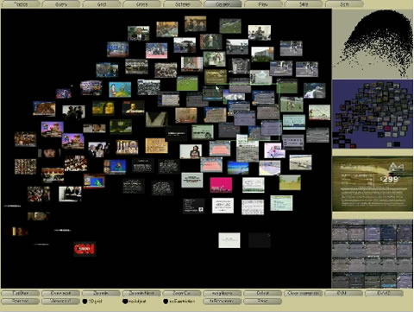Click the purple background mini-map panel

[x=373, y=114]
